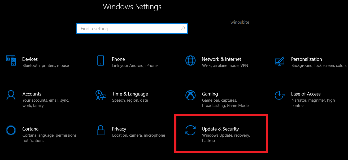Open the Phone settings icon
The image size is (348, 160).
pos(101,60)
